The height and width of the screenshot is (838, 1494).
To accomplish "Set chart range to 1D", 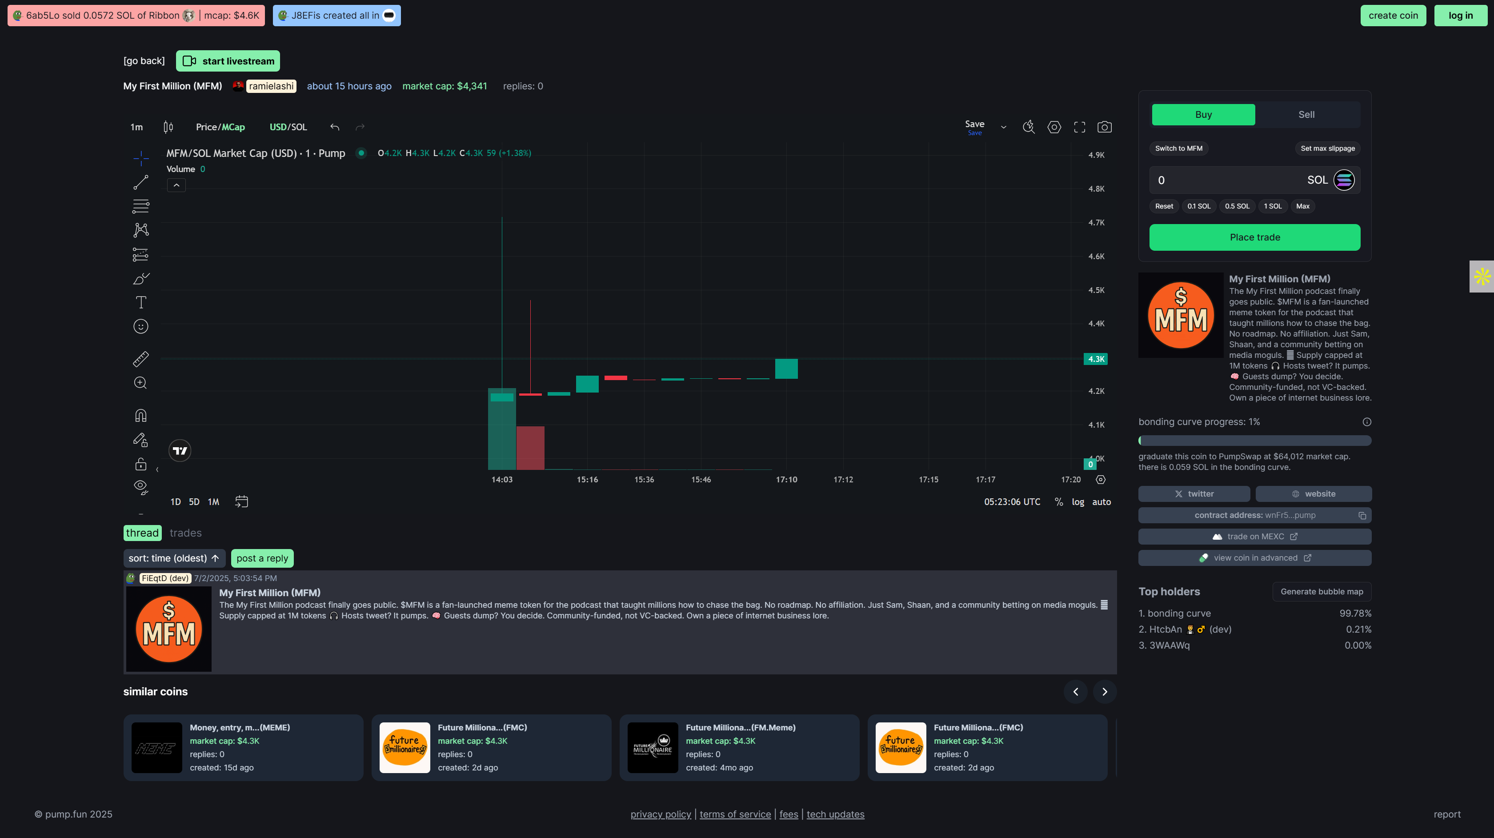I will [175, 502].
